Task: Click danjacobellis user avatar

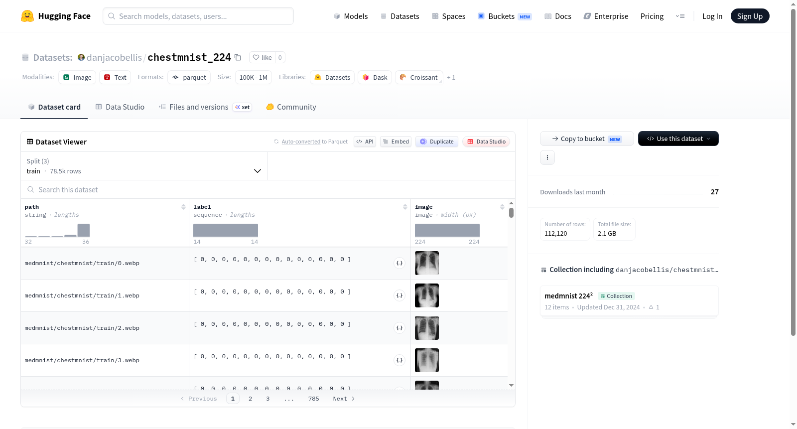Action: (x=81, y=57)
